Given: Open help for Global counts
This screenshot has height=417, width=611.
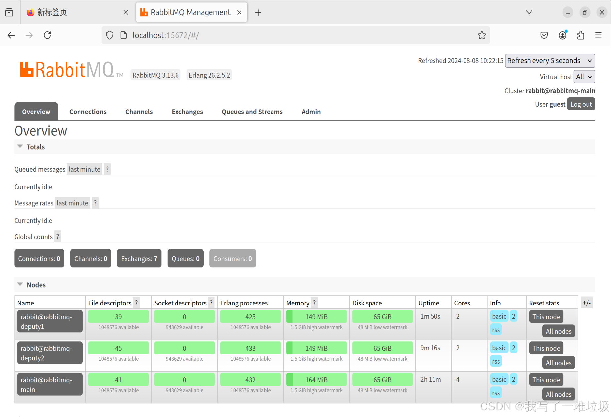Looking at the screenshot, I should click(x=58, y=237).
